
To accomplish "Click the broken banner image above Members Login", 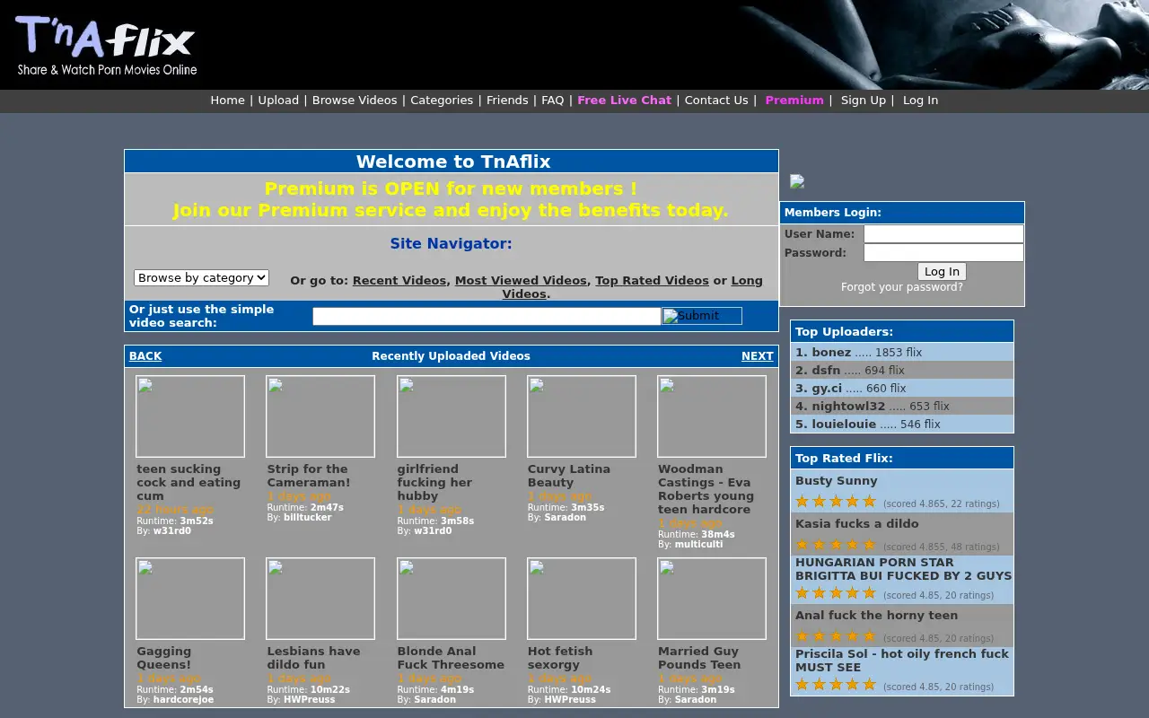I will click(x=797, y=181).
